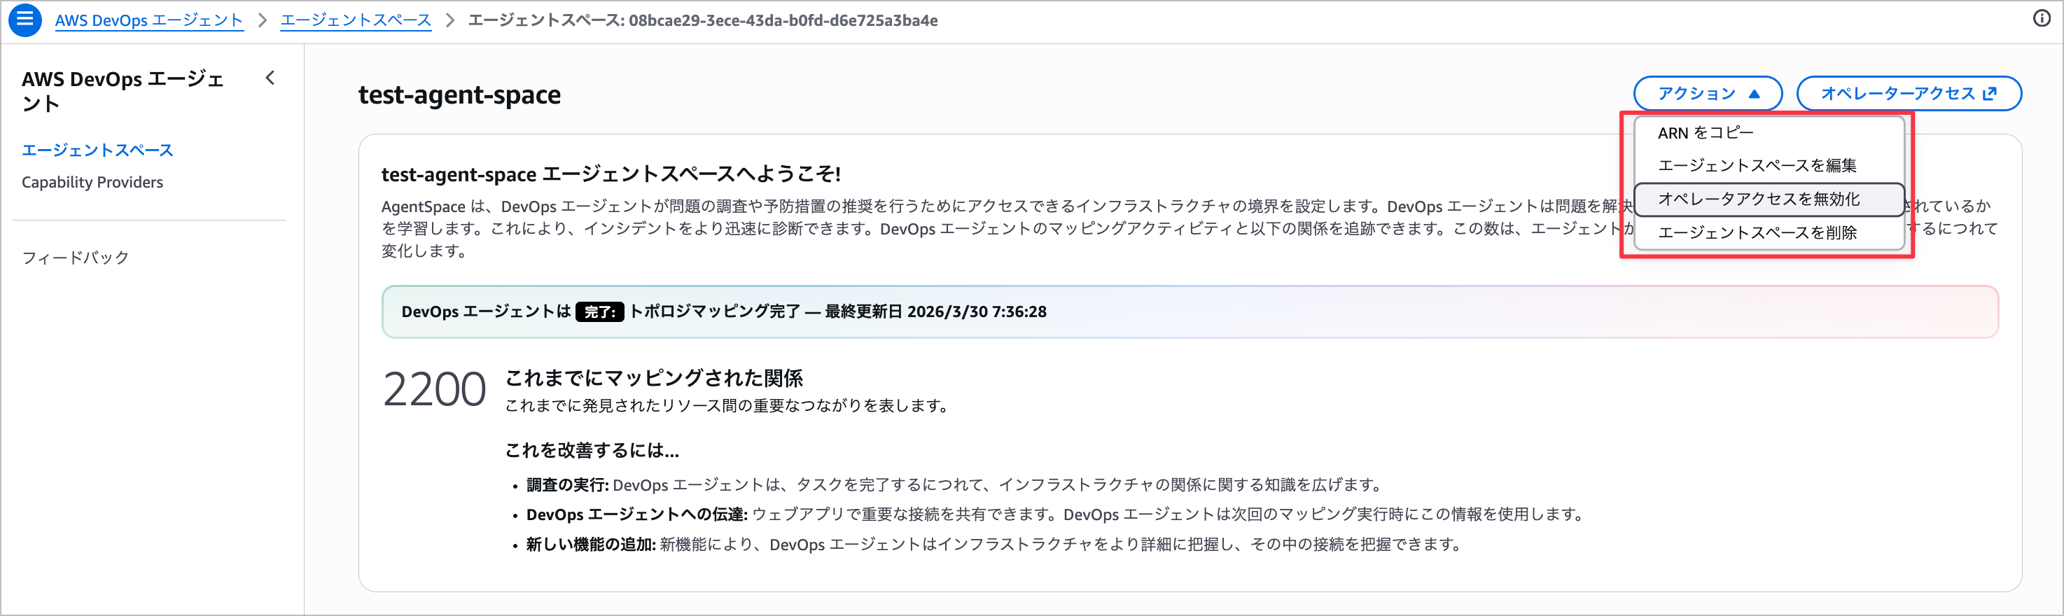Select オペレータアクセスを無効化 menu entry
The image size is (2064, 616).
click(x=1769, y=199)
